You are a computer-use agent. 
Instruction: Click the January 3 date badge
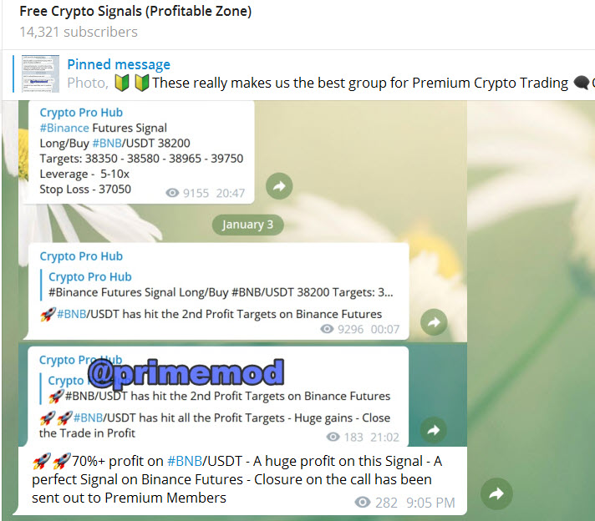(247, 225)
